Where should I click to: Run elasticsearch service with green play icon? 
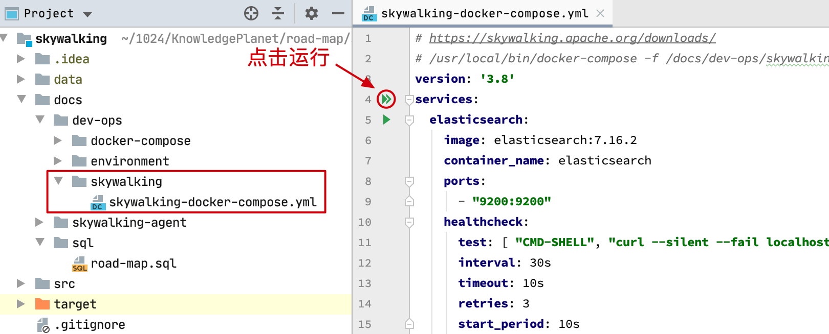[386, 120]
